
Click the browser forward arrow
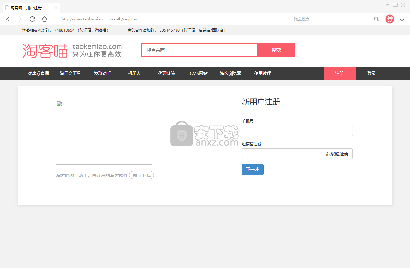pos(20,19)
